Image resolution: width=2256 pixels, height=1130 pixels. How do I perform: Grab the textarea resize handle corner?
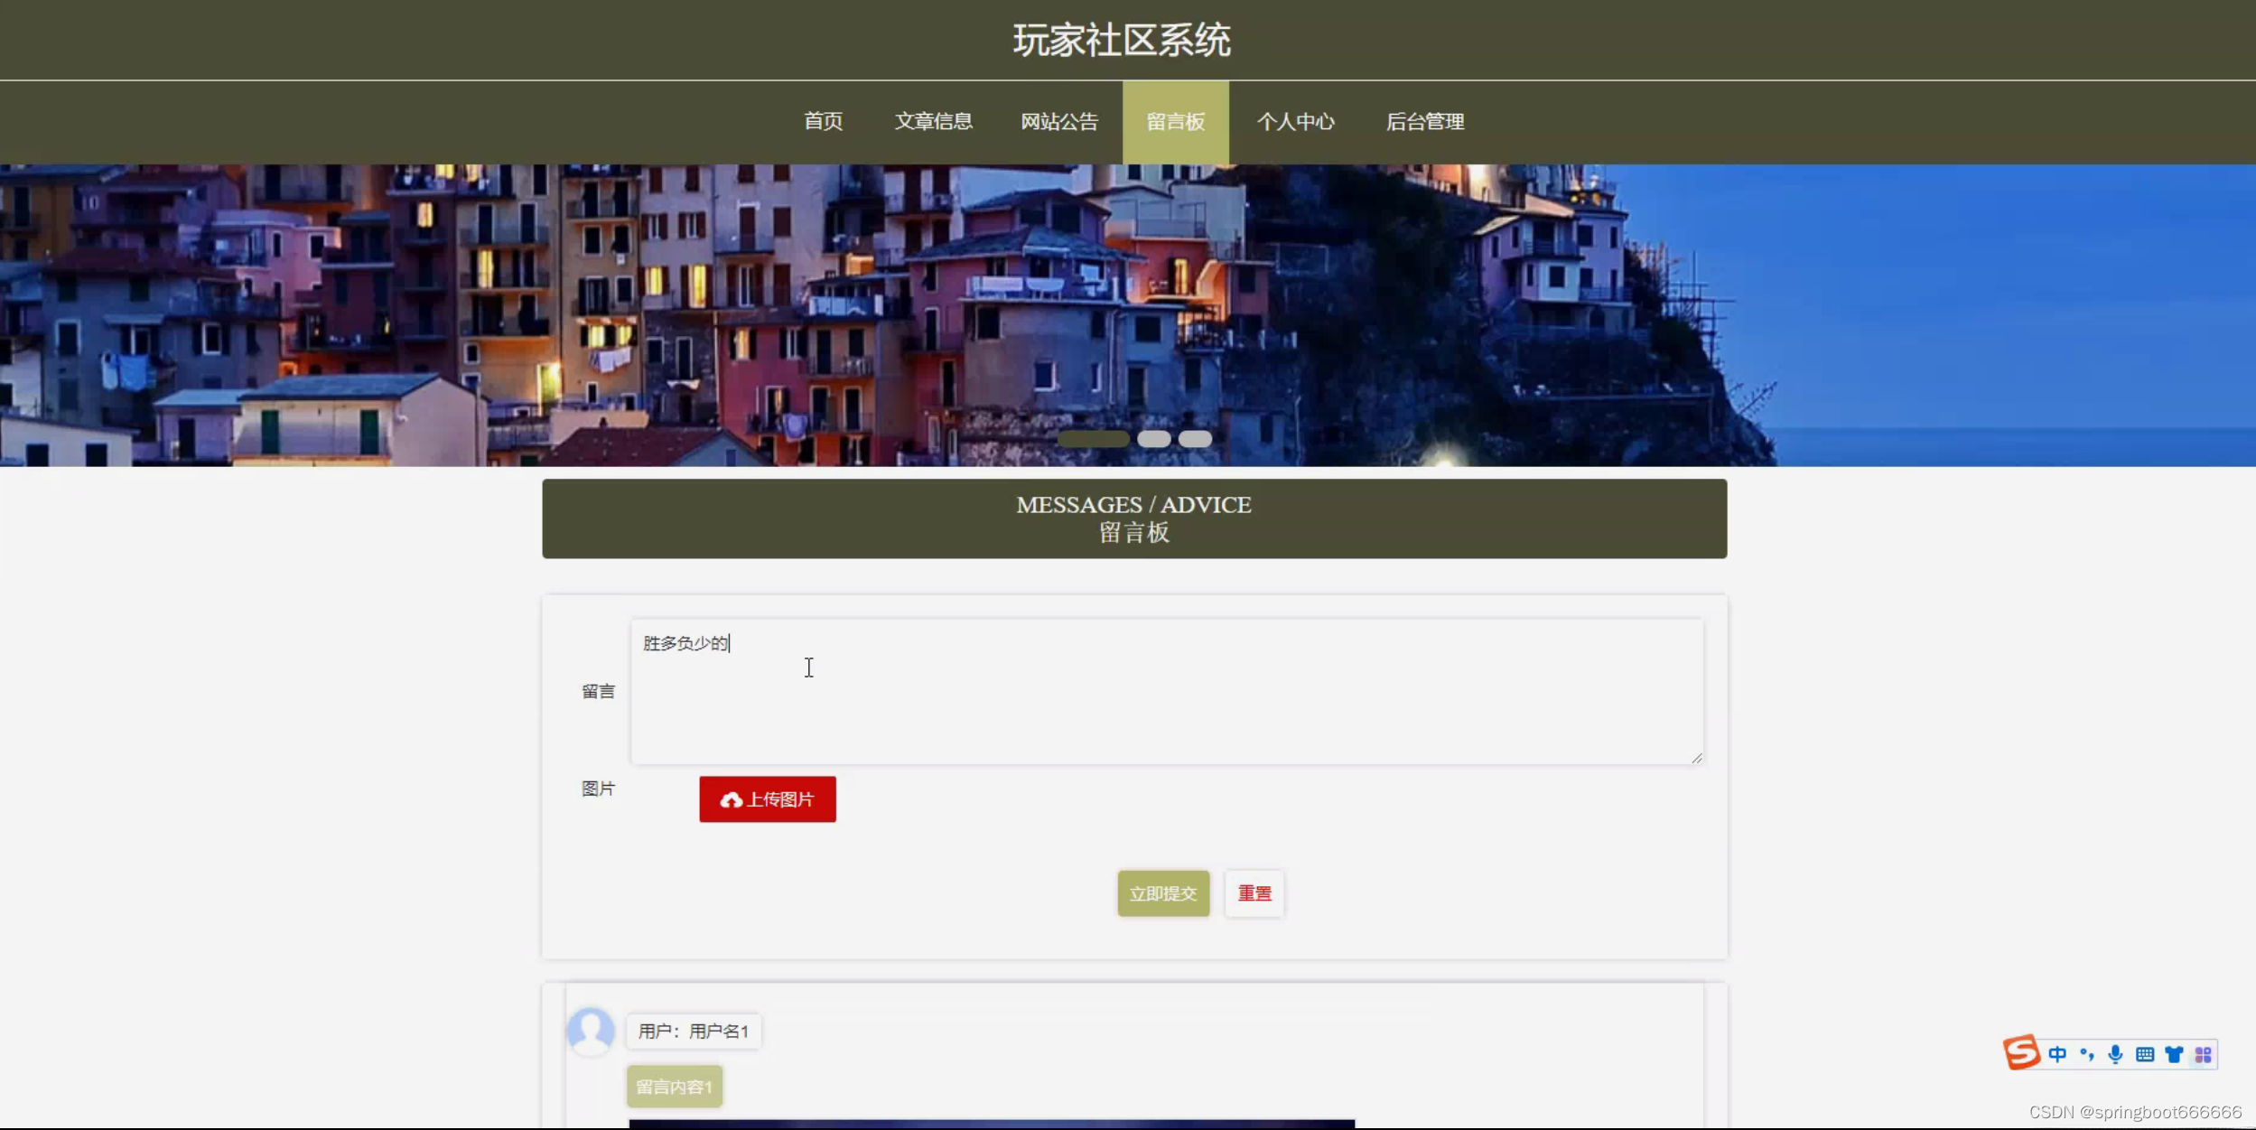1696,757
